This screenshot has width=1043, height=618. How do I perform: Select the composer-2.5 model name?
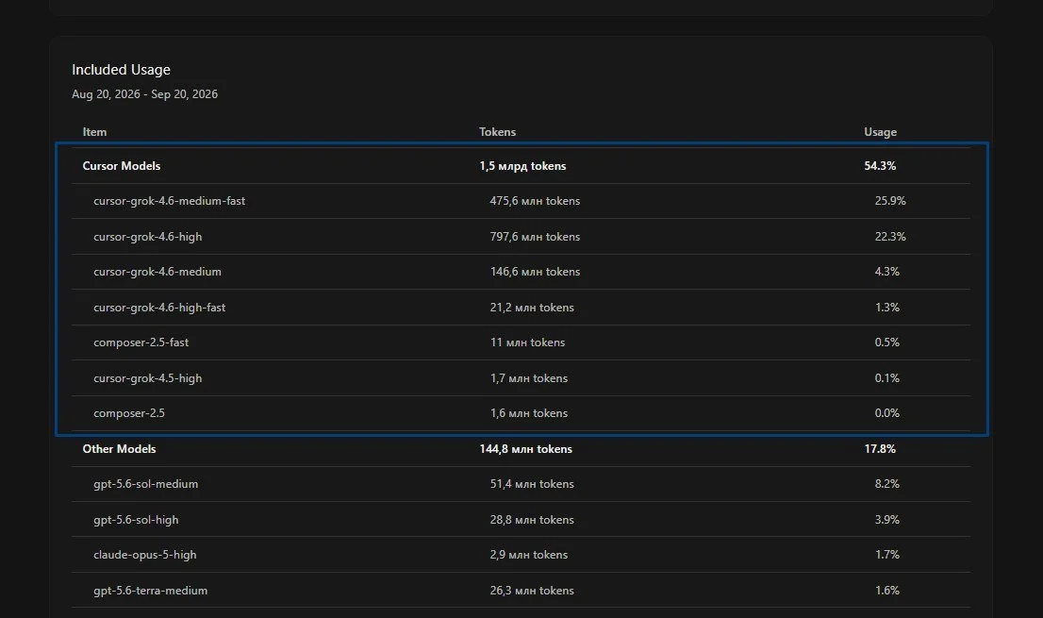pyautogui.click(x=129, y=413)
